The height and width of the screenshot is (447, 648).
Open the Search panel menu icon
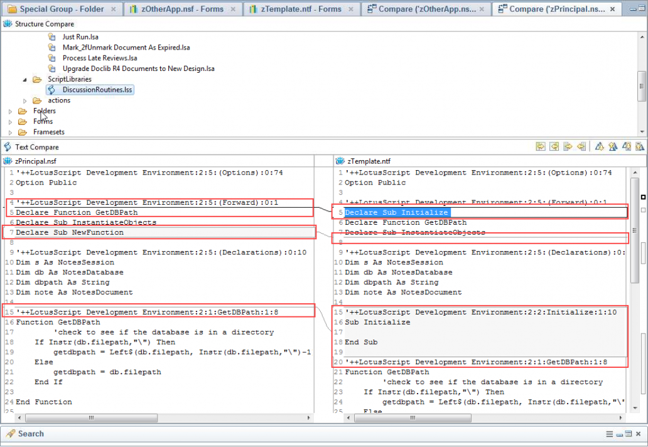click(x=609, y=434)
